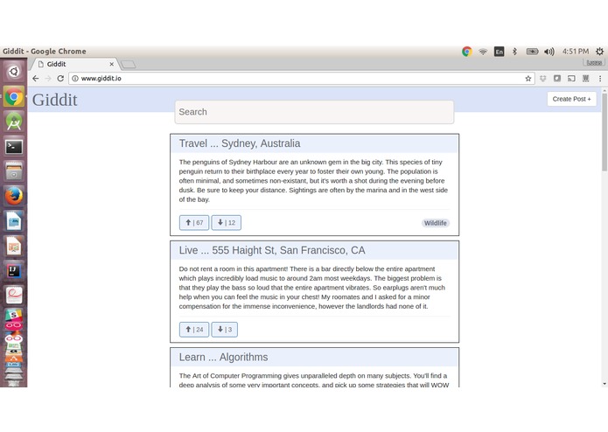608x432 pixels.
Task: Open Chrome's three-dot menu
Action: 600,78
